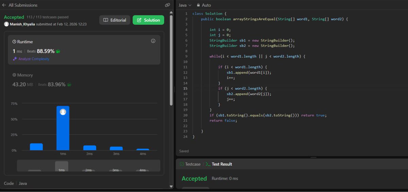The image size is (408, 192).
Task: Select the Memory section
Action: point(22,75)
